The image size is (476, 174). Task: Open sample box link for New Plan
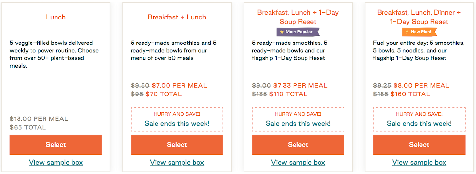coord(419,162)
